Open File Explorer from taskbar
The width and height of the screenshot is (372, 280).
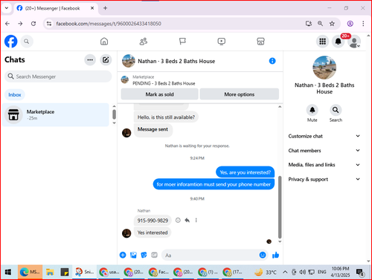[50, 273]
